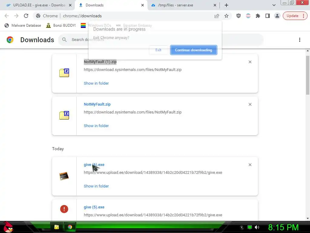Expand hidden tray icons arrow

click(242, 228)
